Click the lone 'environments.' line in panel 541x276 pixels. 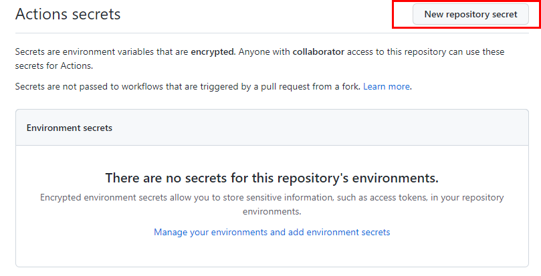point(272,211)
